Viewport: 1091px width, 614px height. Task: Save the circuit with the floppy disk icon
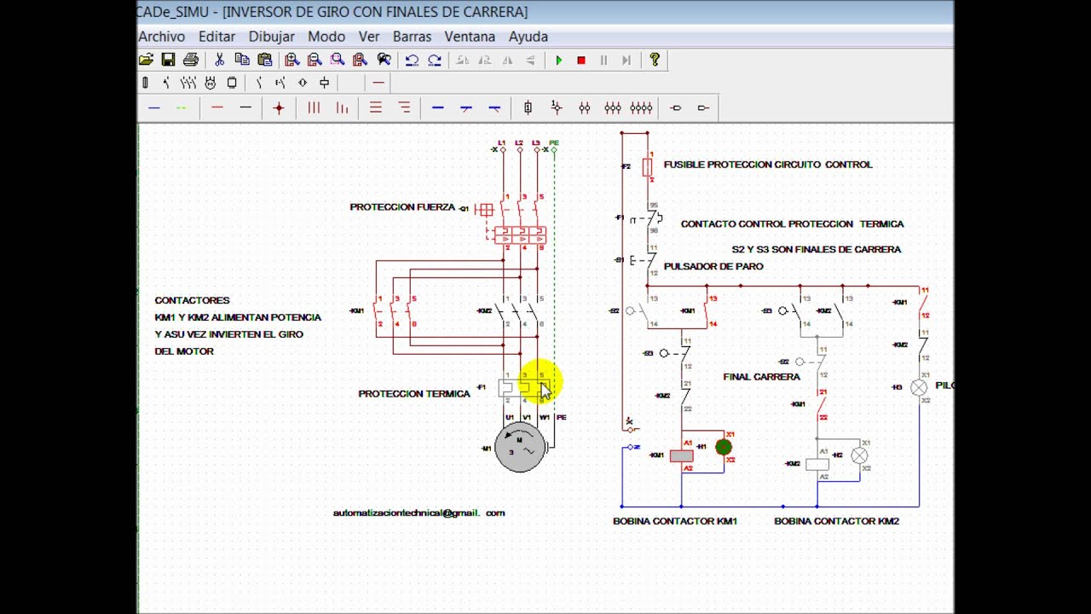click(x=168, y=60)
